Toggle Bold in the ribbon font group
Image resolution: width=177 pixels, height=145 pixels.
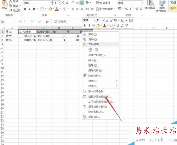click(x=25, y=9)
